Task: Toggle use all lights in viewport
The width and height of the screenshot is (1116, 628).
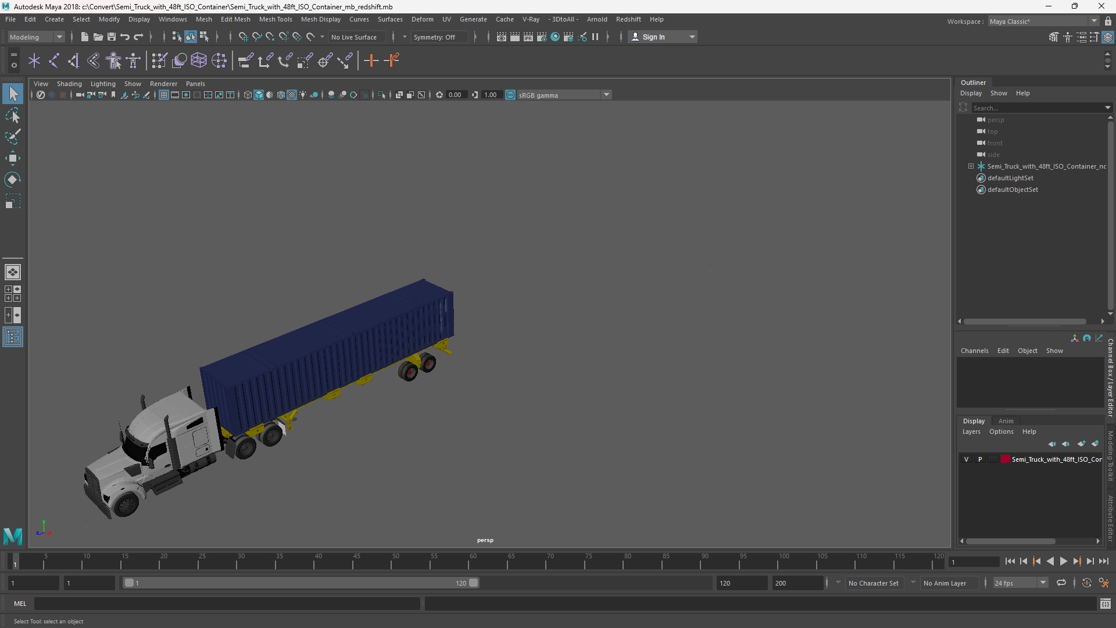Action: pos(303,95)
